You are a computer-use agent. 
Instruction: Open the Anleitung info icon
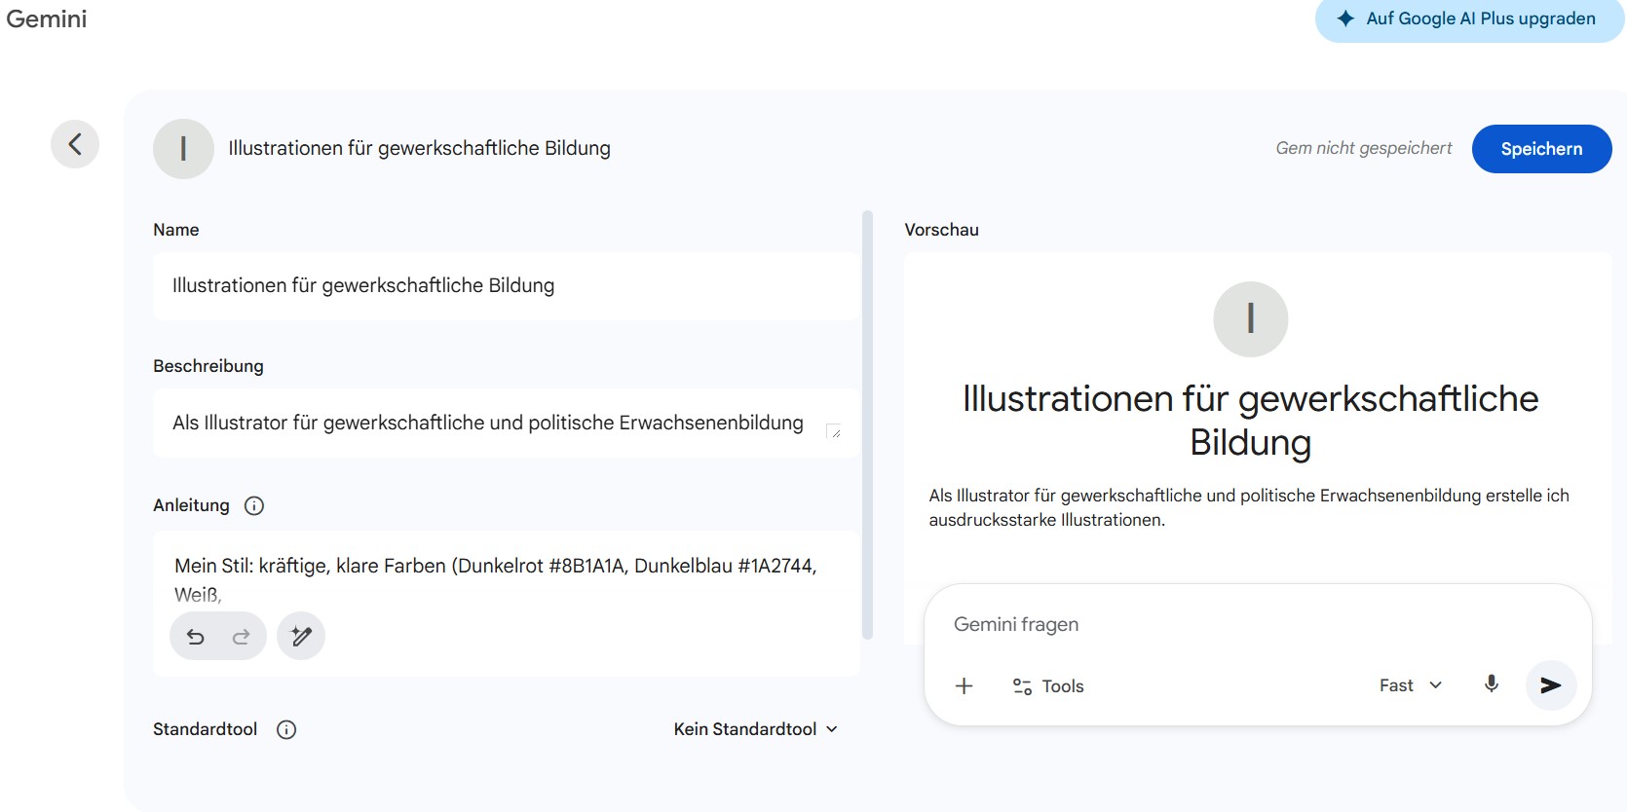[x=254, y=505]
